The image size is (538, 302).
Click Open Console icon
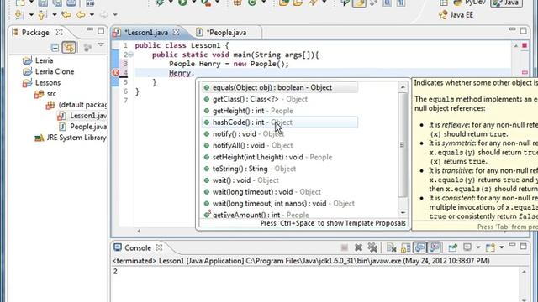click(x=490, y=247)
